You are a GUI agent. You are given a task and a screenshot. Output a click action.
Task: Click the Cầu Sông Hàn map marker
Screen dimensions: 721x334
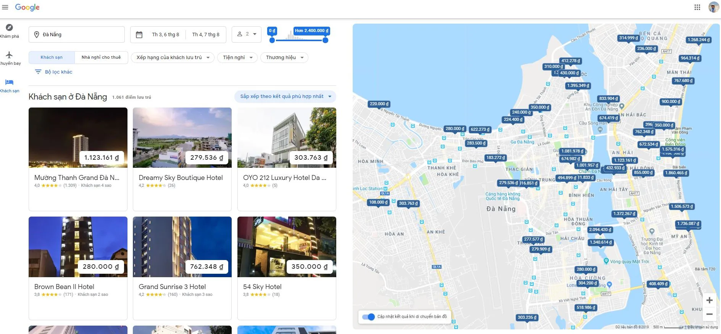tap(600, 129)
